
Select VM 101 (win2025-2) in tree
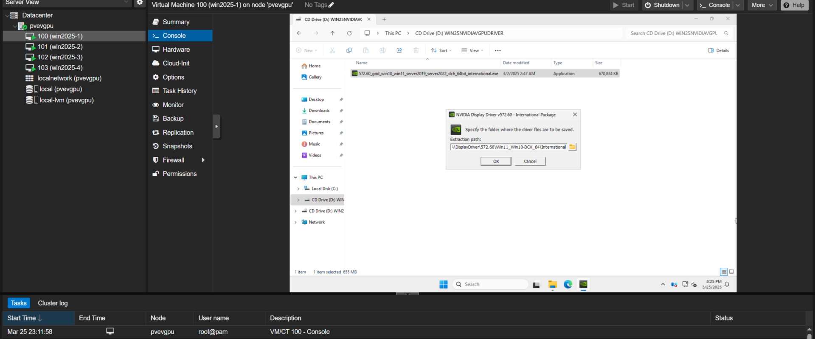tap(60, 47)
